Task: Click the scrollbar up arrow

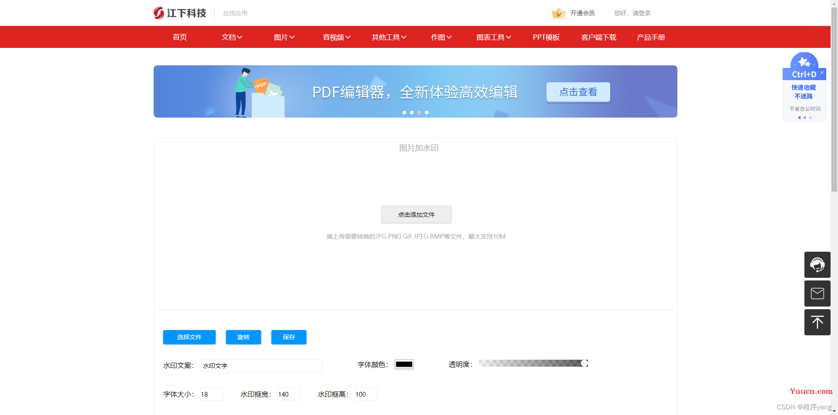Action: [834, 3]
